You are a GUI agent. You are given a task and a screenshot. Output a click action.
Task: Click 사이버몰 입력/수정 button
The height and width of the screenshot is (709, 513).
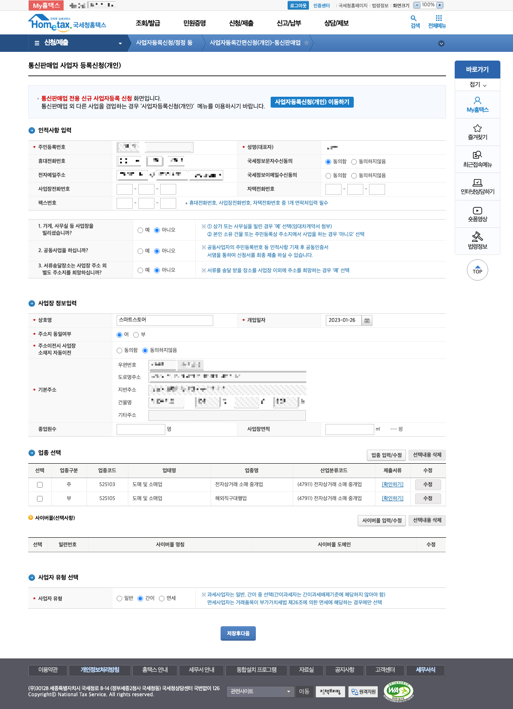click(382, 520)
